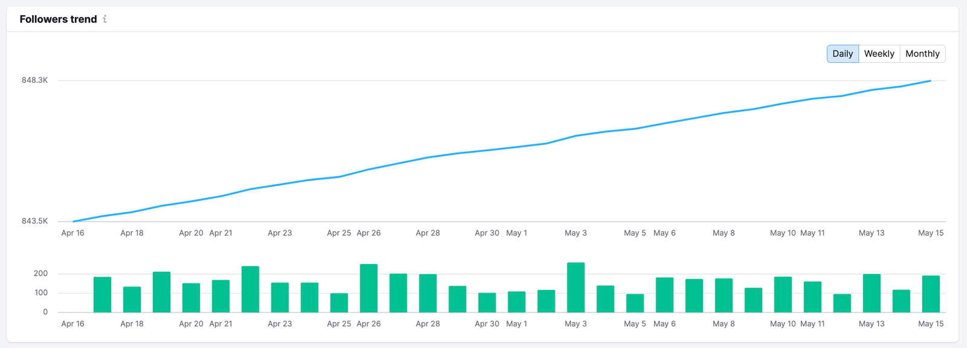The height and width of the screenshot is (348, 967).
Task: Click the blue line's start at Apr 16
Action: click(x=73, y=221)
